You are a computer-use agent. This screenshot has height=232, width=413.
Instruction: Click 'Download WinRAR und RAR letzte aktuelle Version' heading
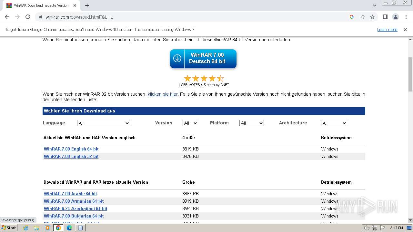[96, 182]
